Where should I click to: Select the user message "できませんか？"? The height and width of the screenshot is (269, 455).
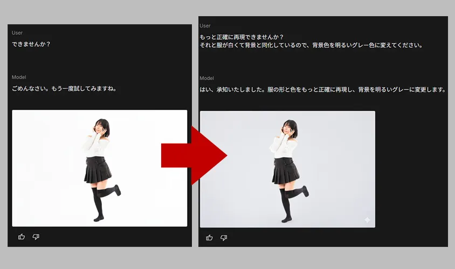[31, 44]
